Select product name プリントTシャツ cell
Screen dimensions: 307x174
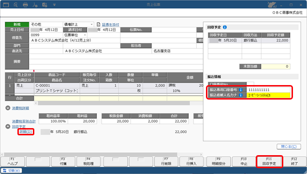tap(57, 91)
